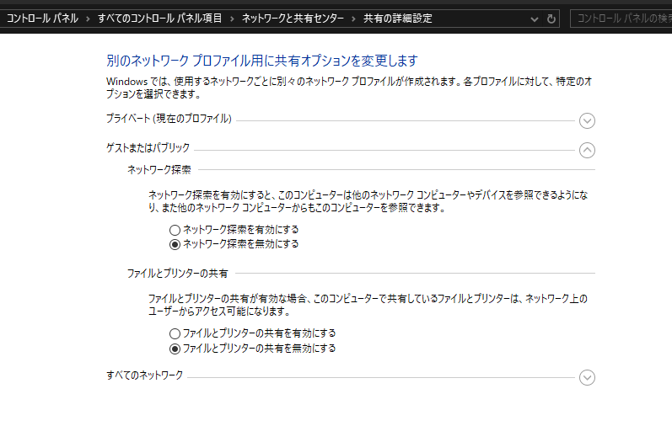Expand the プライベート (現在のプロファイル) section
This screenshot has height=442, width=672.
click(587, 120)
